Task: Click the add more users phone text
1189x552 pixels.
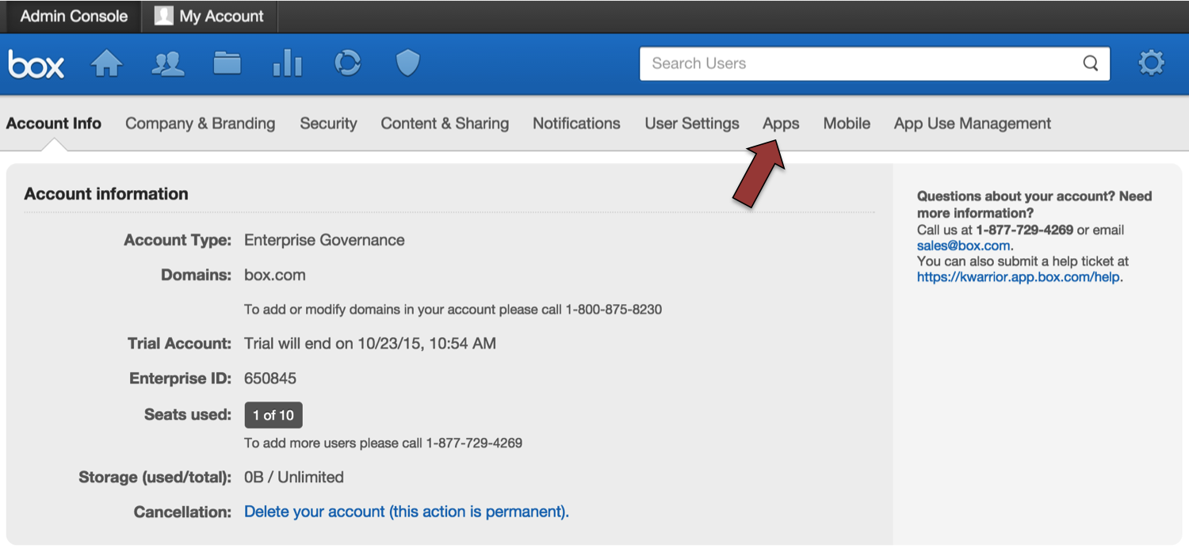Action: click(x=383, y=443)
